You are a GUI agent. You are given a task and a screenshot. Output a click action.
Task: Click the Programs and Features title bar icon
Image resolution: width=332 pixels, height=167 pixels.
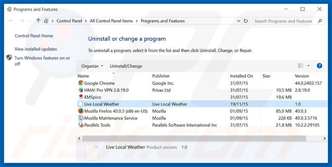(x=9, y=9)
